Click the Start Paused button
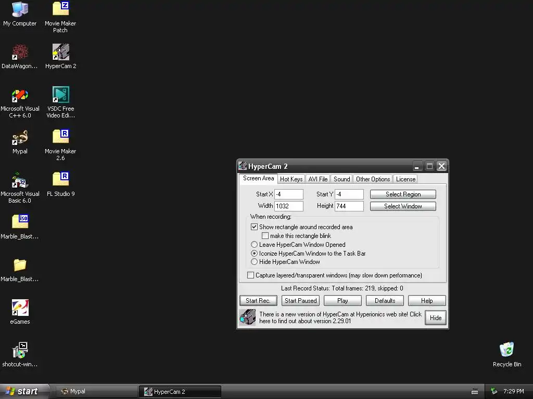Image resolution: width=533 pixels, height=399 pixels. click(300, 301)
